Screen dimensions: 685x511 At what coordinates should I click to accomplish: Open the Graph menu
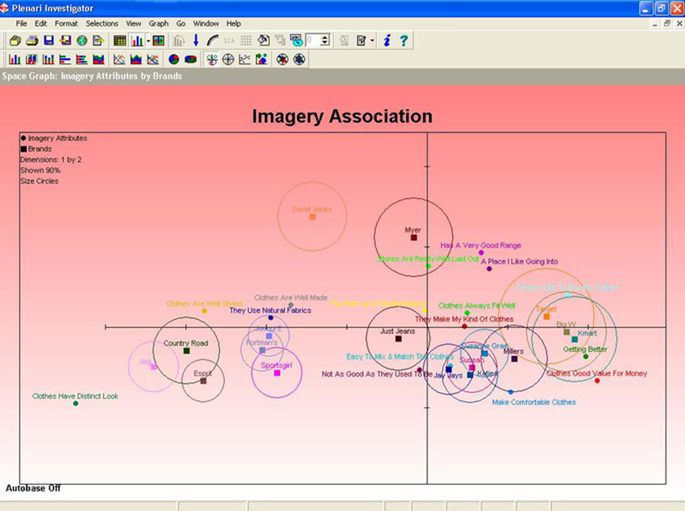(159, 23)
